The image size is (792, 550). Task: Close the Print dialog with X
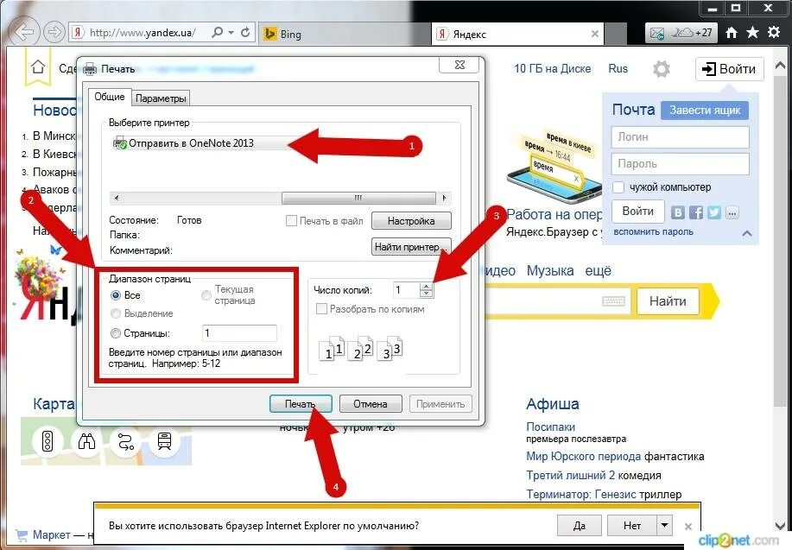(459, 65)
